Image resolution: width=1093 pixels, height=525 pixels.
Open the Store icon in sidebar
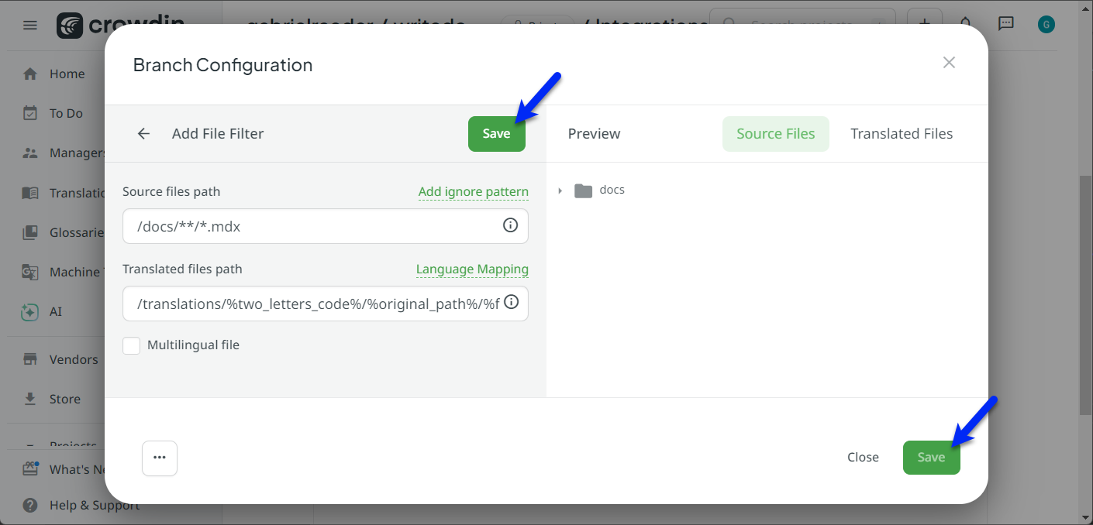point(30,399)
